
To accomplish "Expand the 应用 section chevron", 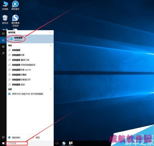I will (x=51, y=89).
